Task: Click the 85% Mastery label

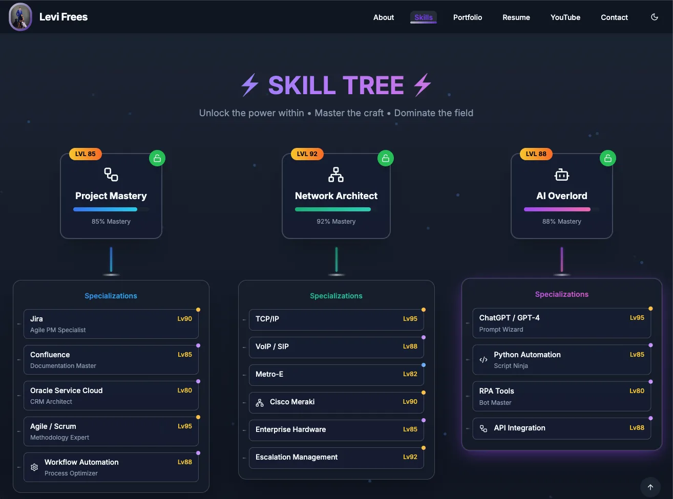Action: pos(111,222)
